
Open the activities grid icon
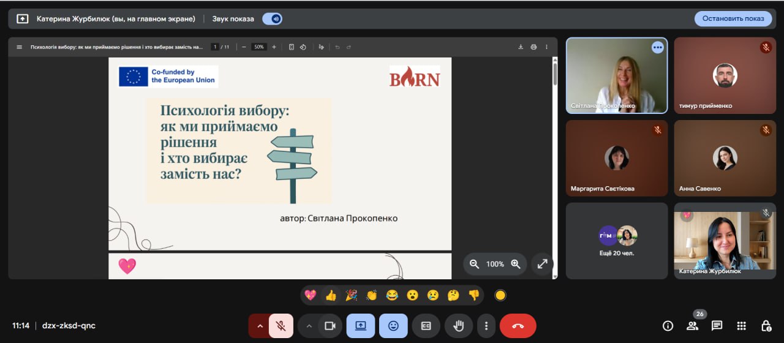[741, 326]
